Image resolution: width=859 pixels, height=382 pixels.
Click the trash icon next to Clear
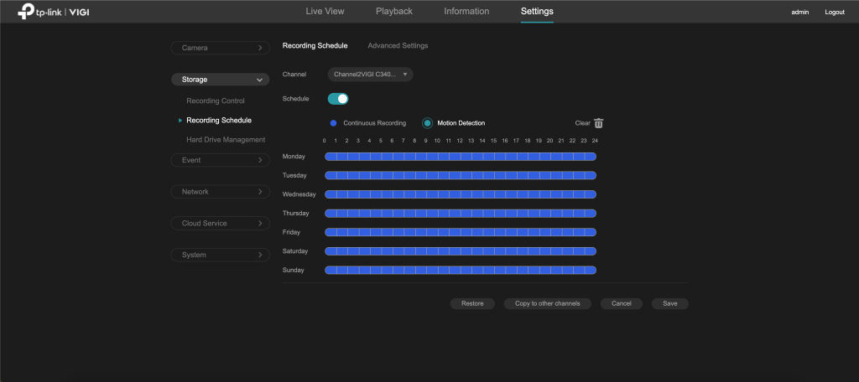[598, 123]
